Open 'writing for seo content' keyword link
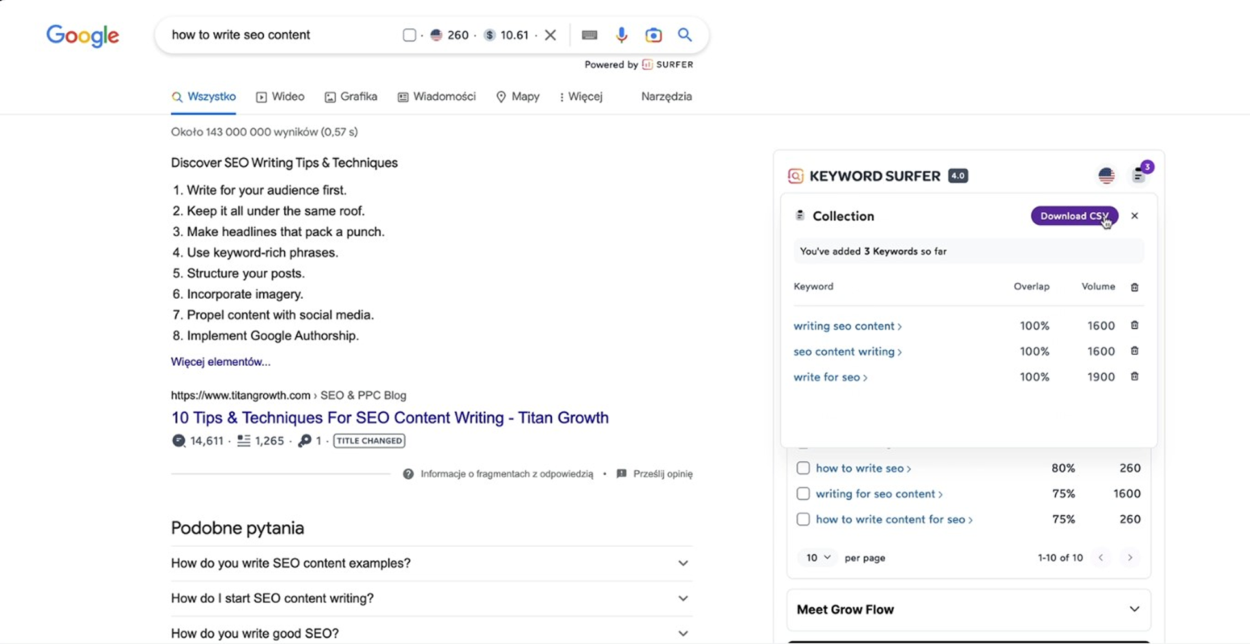1250x644 pixels. click(x=879, y=494)
